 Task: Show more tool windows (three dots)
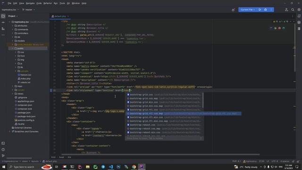coord(3,35)
